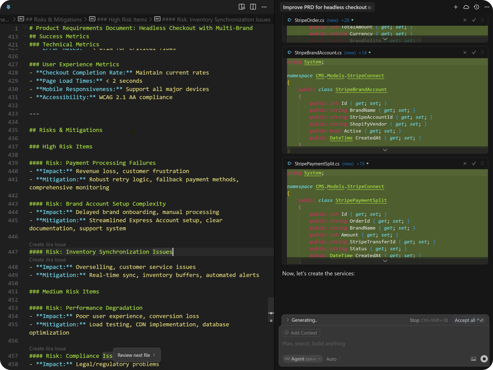The height and width of the screenshot is (370, 493).
Task: Accept StripeOrder.cs changes with checkmark
Action: pos(474,20)
